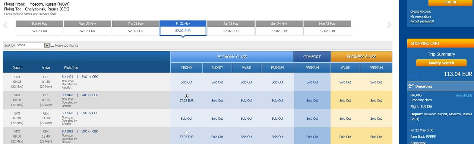Click the airplane icon beside Departing
474x144 pixels.
(411, 86)
